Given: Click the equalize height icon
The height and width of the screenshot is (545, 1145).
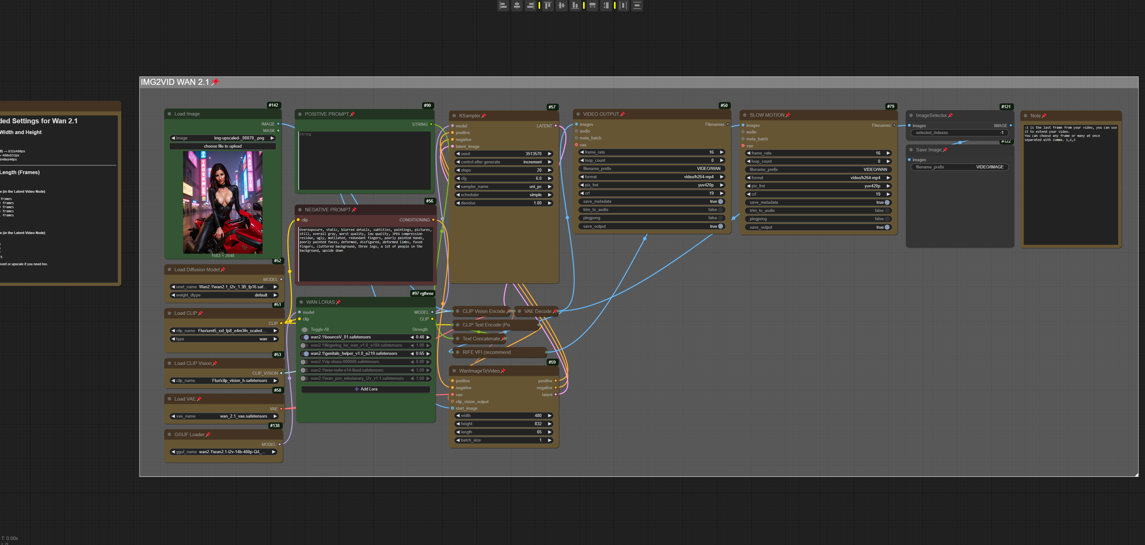Looking at the screenshot, I should point(606,5).
